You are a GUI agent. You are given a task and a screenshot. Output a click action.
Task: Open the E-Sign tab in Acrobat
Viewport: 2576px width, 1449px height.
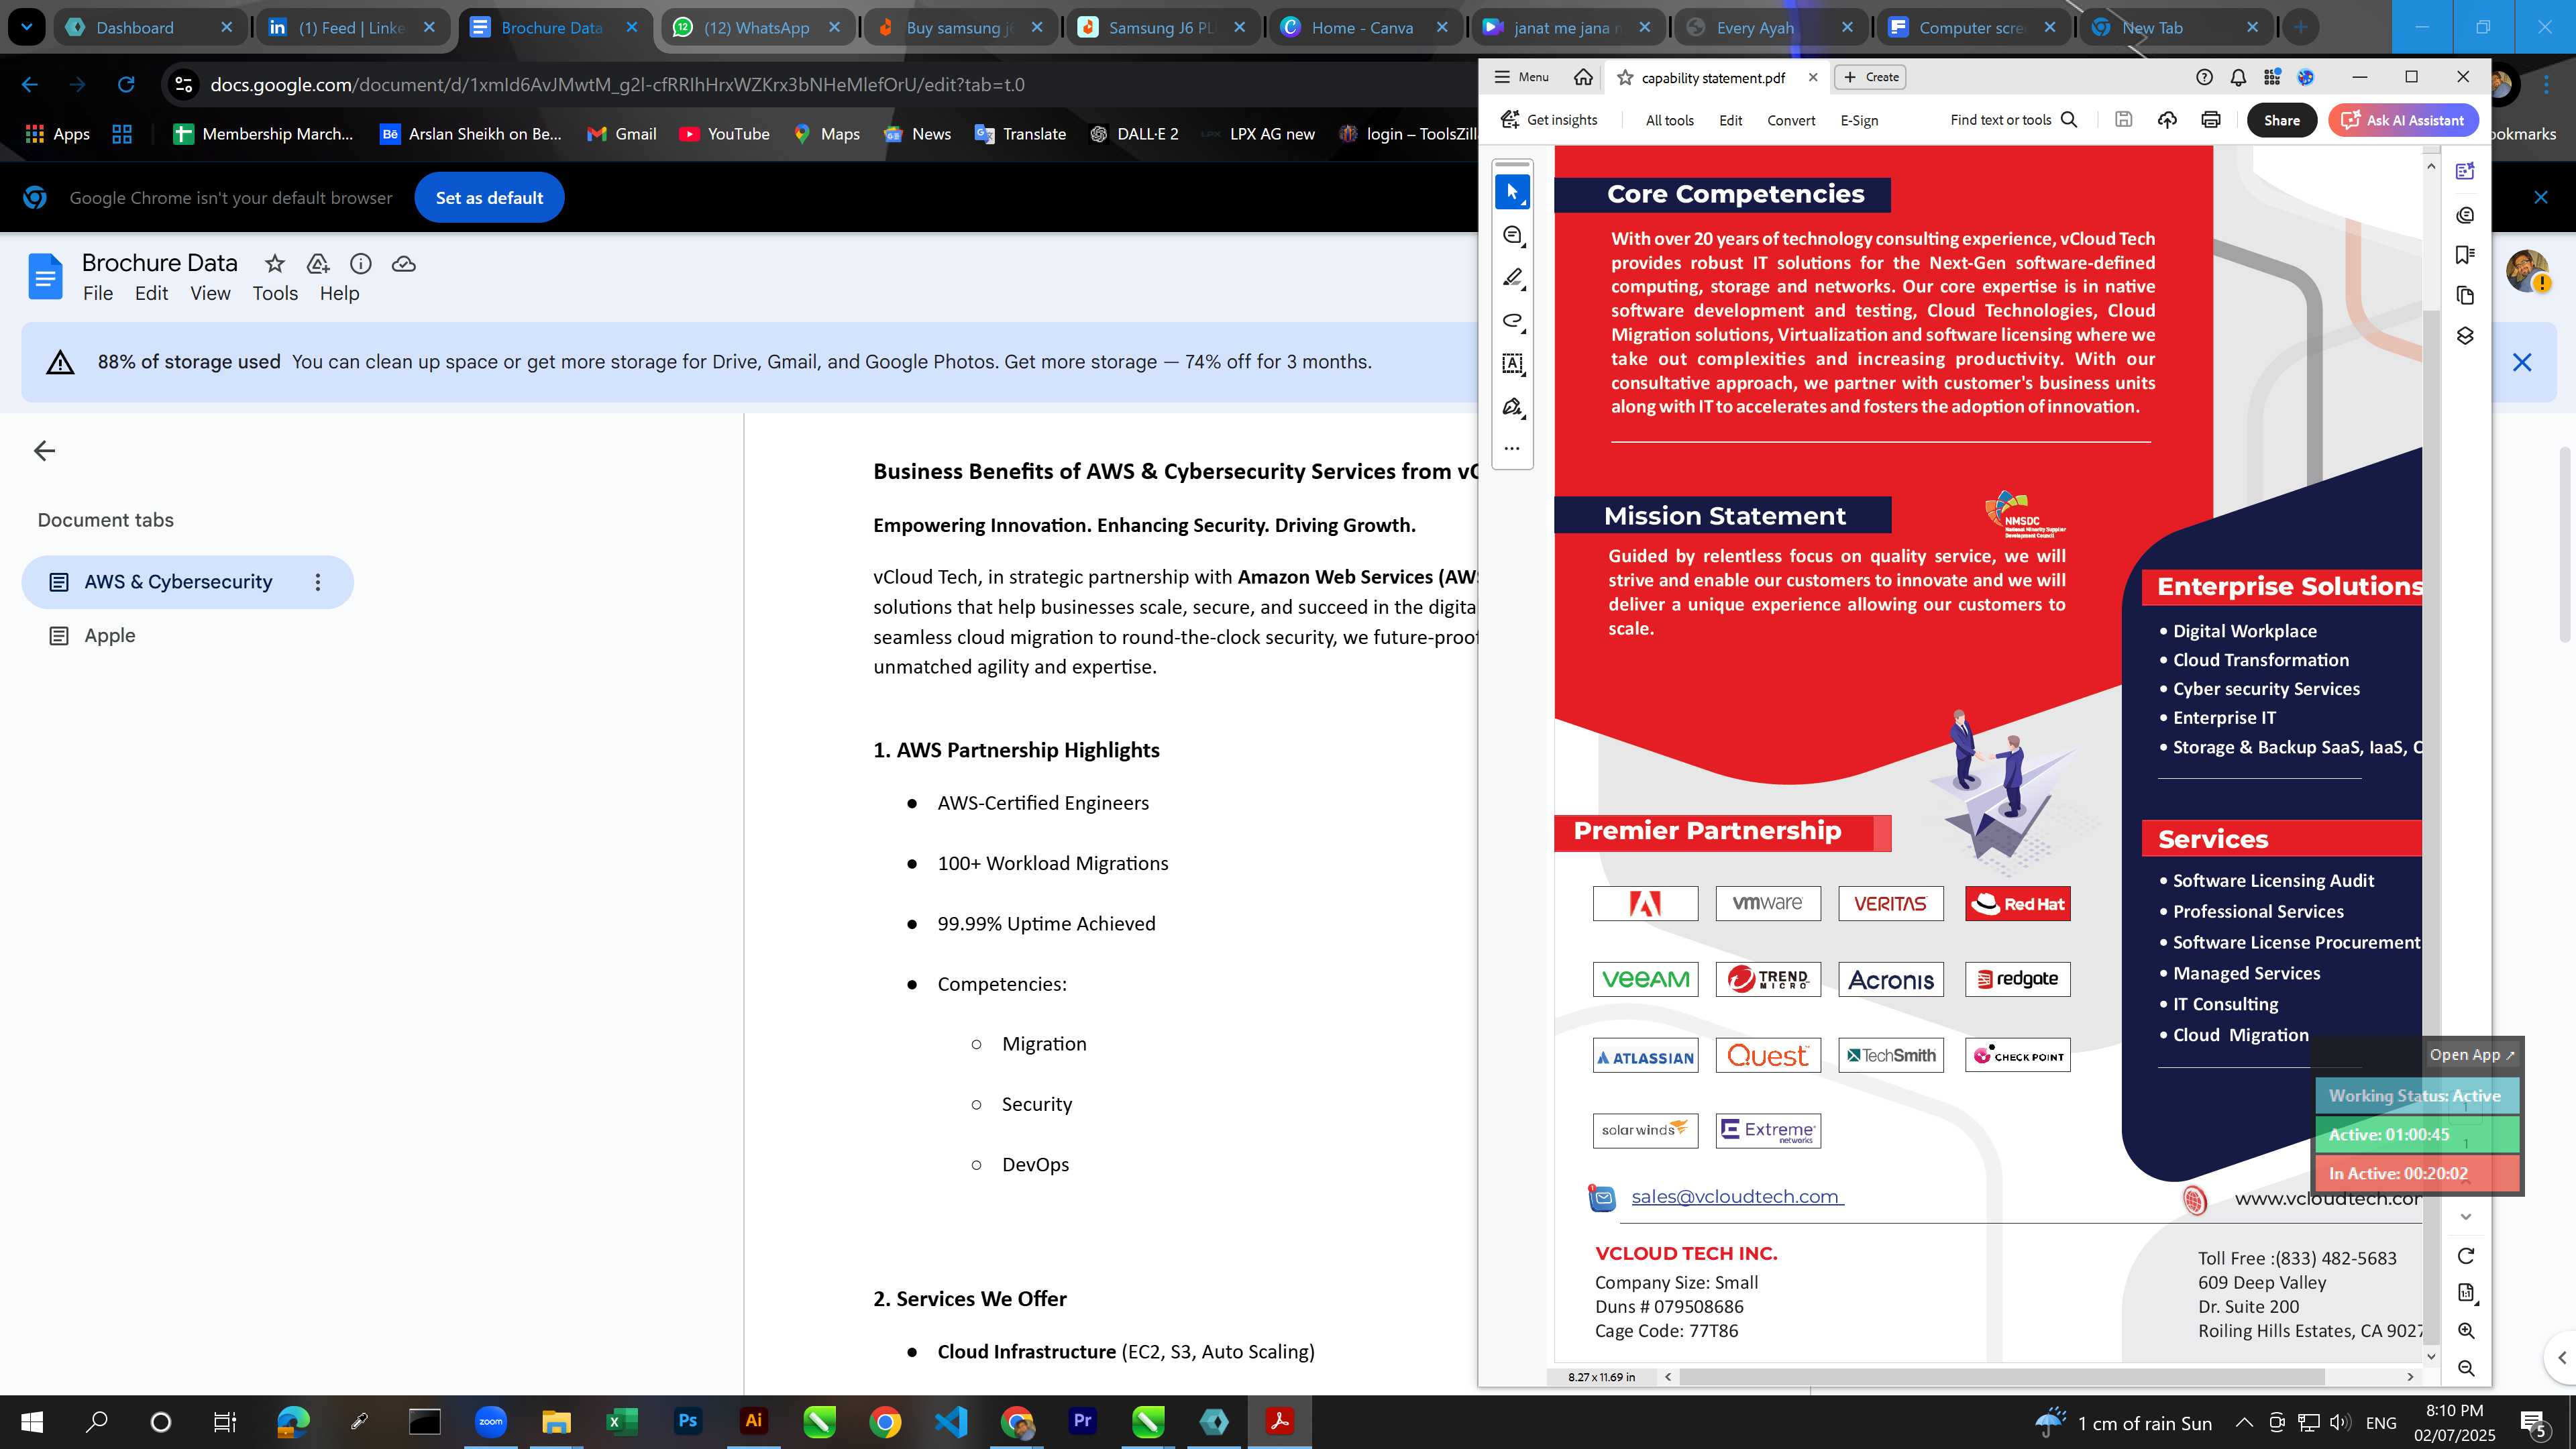1859,120
